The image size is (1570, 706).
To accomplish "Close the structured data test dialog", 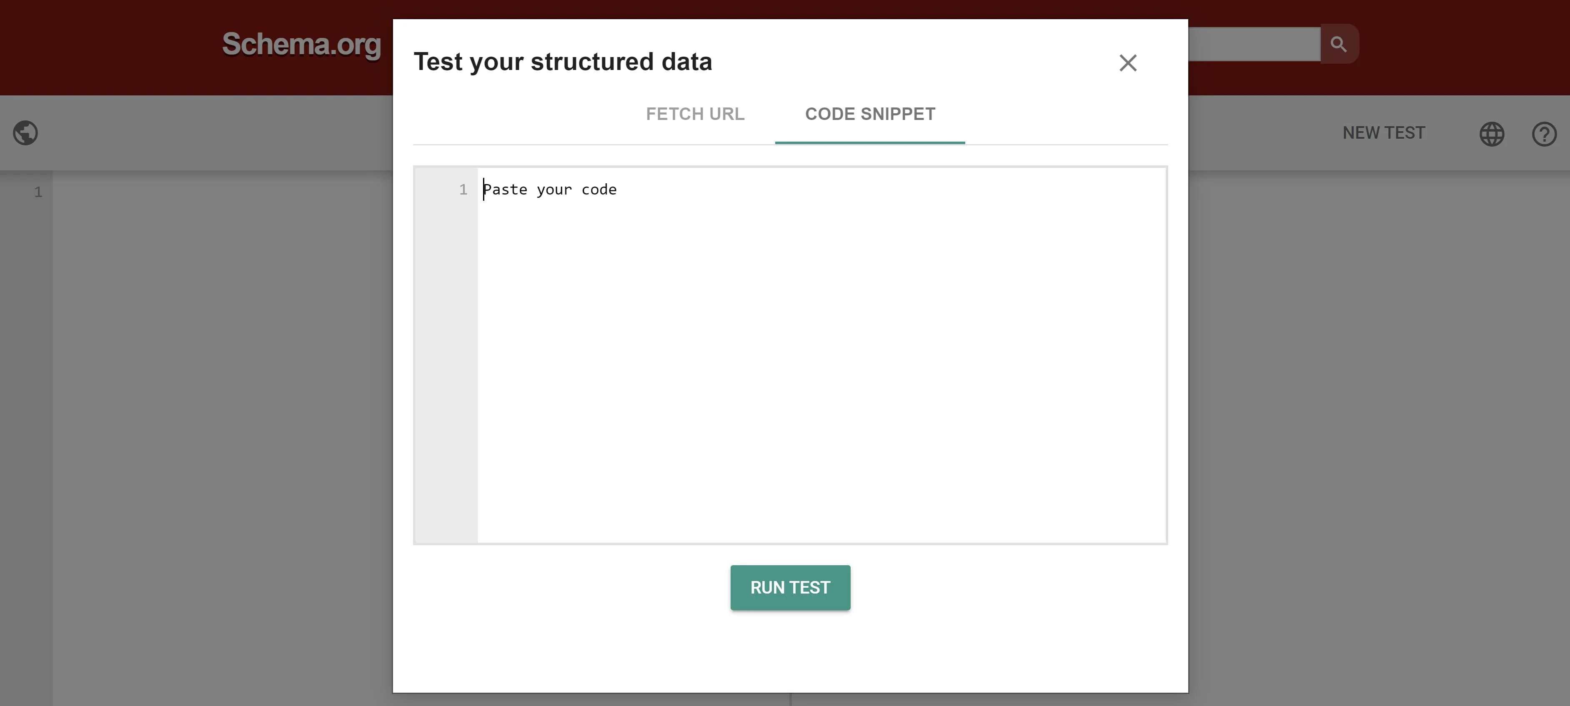I will pyautogui.click(x=1127, y=63).
